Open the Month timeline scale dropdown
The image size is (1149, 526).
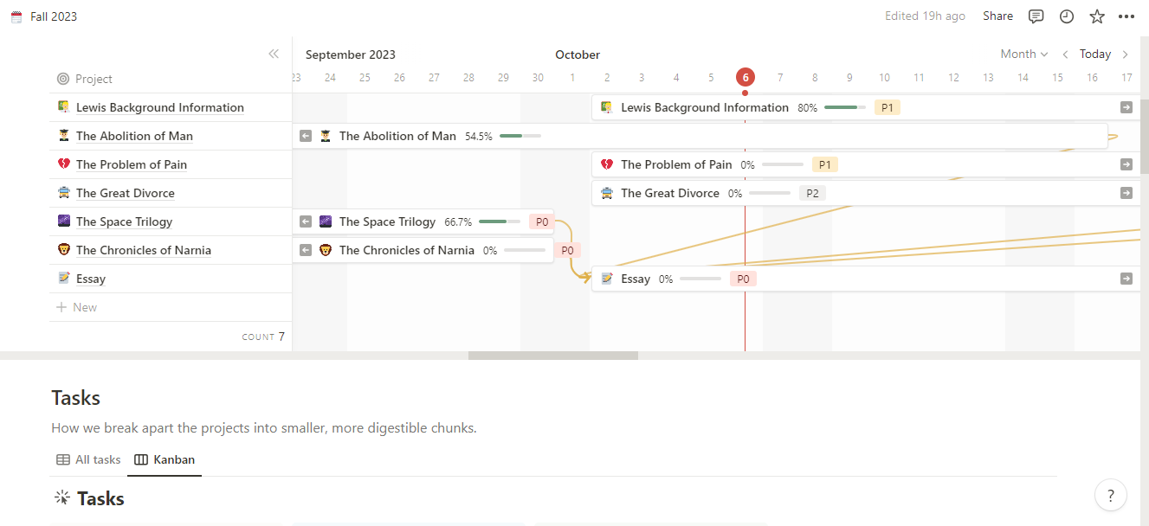pos(1024,54)
